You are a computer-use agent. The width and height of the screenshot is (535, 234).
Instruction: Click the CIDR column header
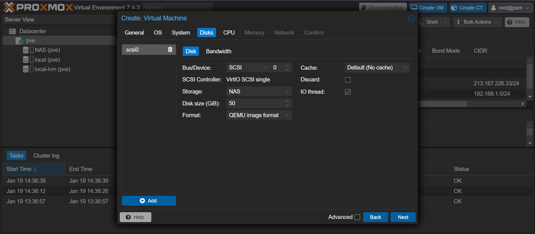coord(501,51)
